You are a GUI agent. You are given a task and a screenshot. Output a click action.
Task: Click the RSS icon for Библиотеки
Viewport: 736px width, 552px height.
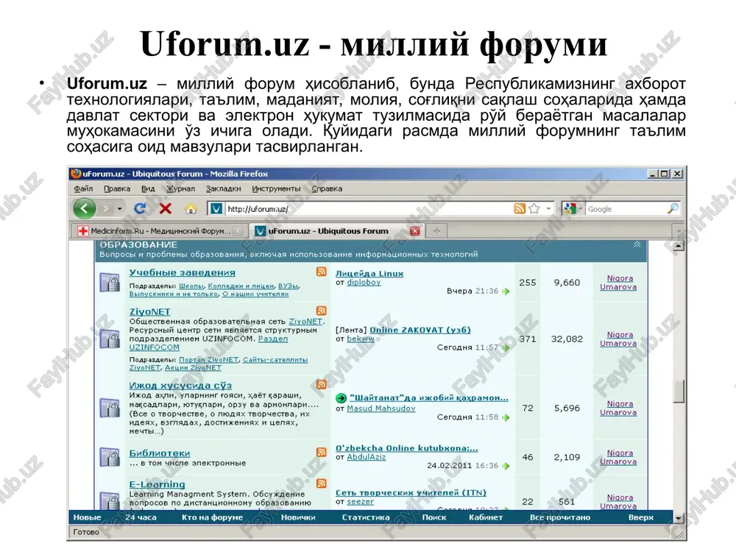click(x=322, y=452)
